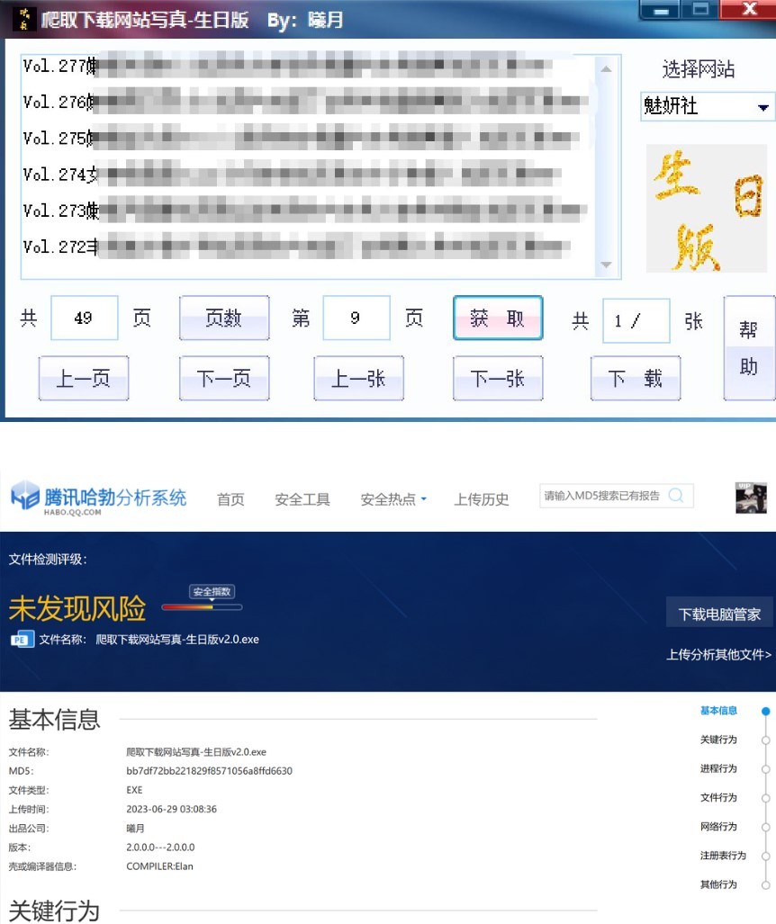Click the upload time 2023-06-29 03:08:36

pos(172,809)
